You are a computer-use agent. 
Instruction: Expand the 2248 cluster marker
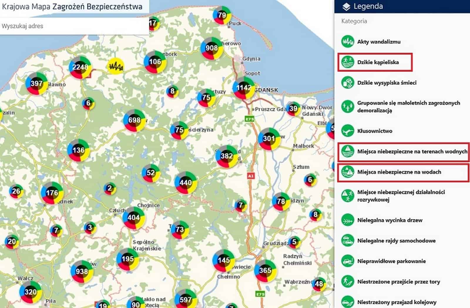tap(80, 67)
